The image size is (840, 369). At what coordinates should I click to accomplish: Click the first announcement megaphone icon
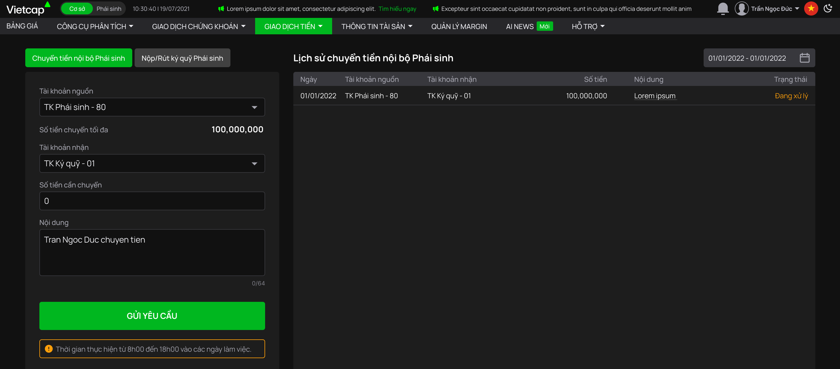[221, 9]
